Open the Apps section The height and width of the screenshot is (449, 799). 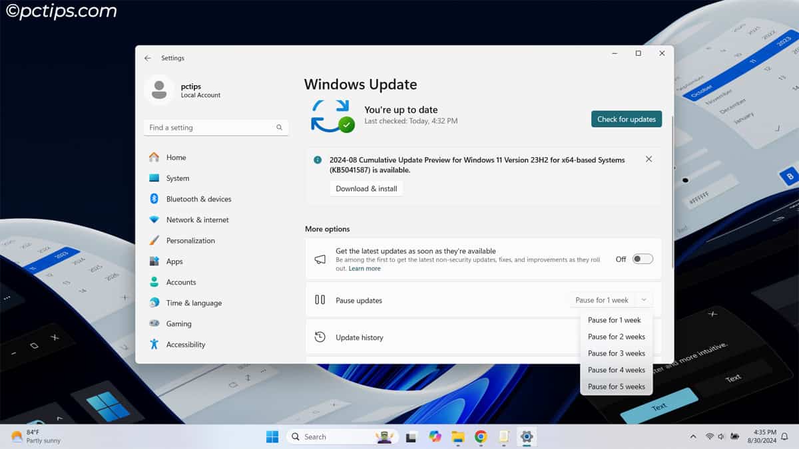click(x=175, y=261)
